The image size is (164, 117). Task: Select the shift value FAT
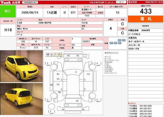[x=47, y=41]
